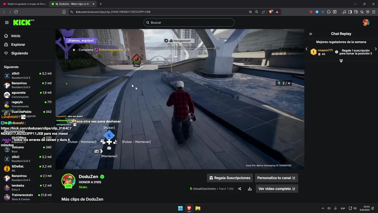
Task: Open the Brave main menu
Action: pos(374,12)
